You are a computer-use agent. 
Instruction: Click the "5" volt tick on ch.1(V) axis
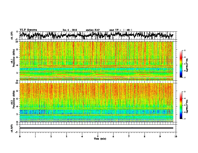17,32
